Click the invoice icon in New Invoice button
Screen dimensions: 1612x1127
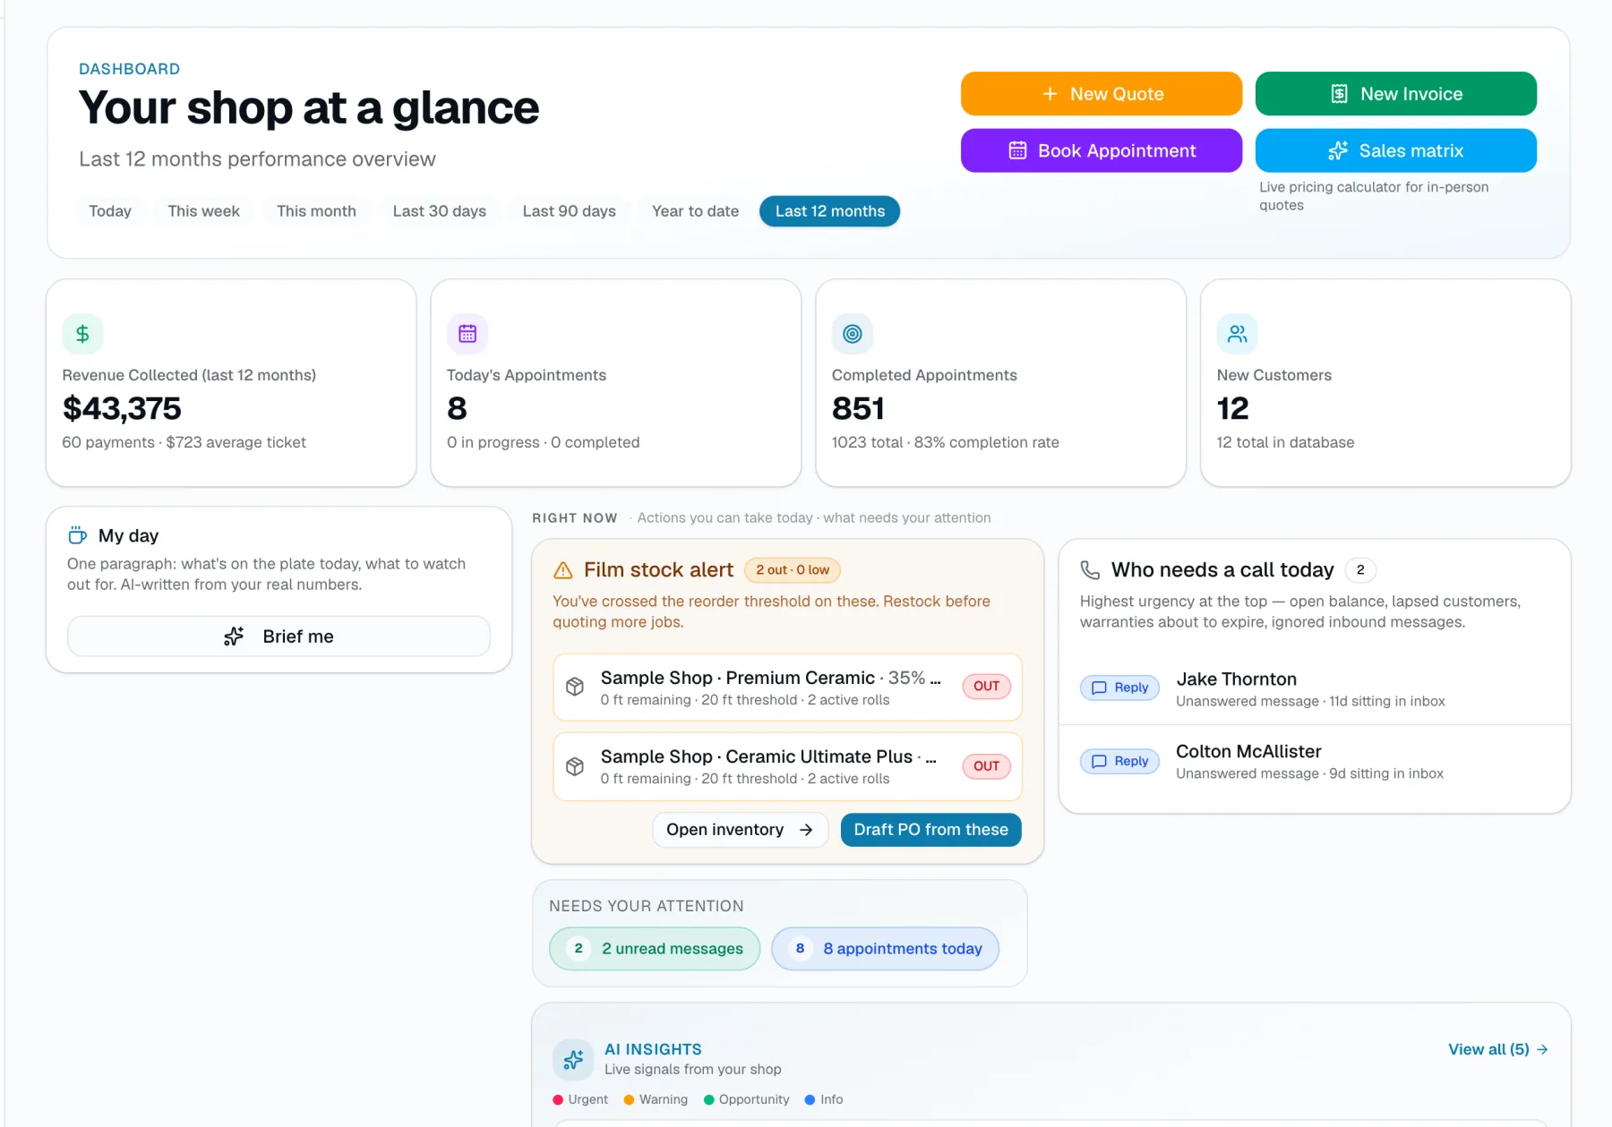pyautogui.click(x=1339, y=94)
